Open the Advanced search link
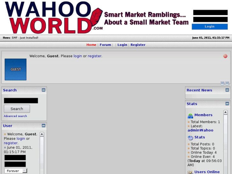This screenshot has width=232, height=174. 15,116
